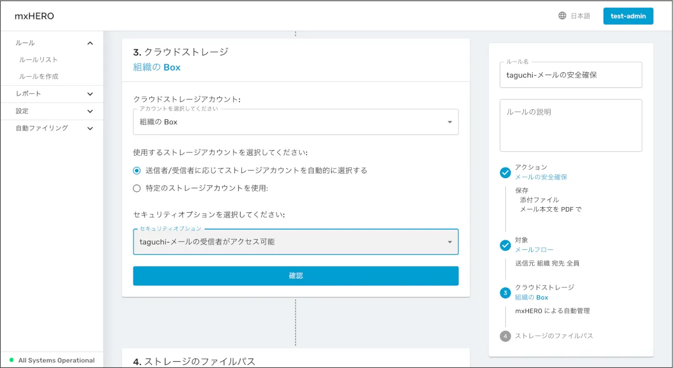673x368 pixels.
Task: Click the メールの安全確保 link in summary
Action: [x=541, y=177]
